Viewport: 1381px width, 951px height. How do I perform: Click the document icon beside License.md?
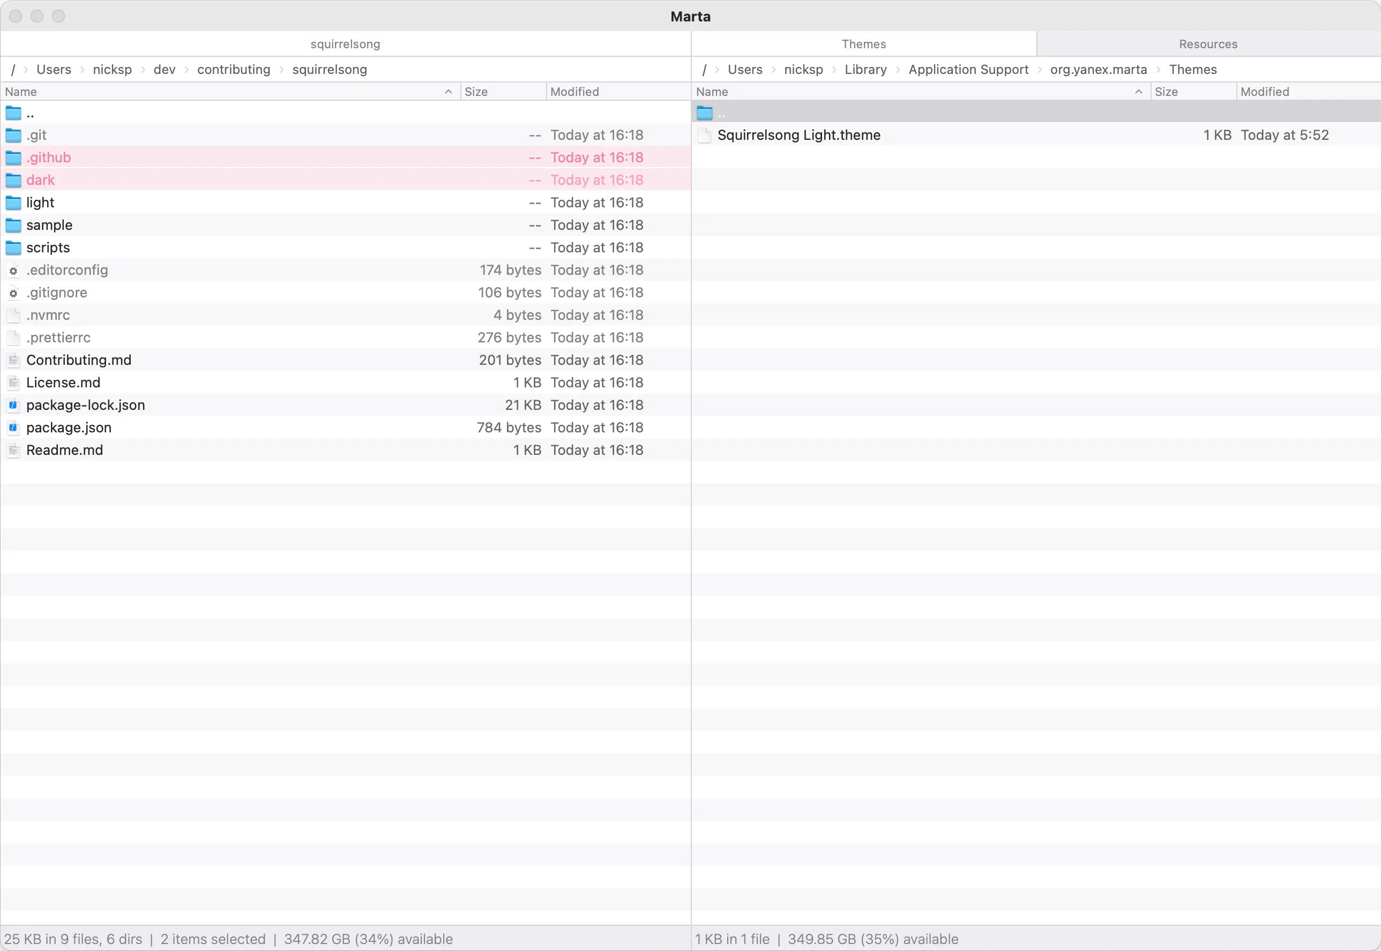click(x=13, y=382)
